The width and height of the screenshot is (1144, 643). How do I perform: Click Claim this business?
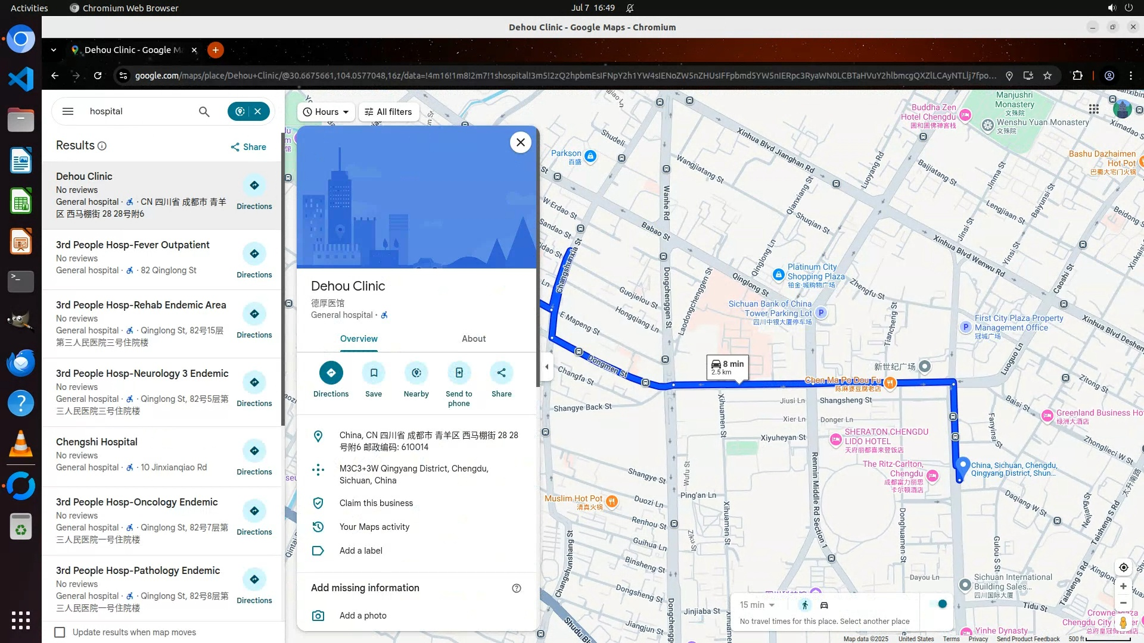click(376, 503)
